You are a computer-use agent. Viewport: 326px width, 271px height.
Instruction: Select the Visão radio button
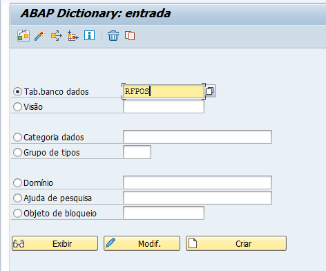click(17, 106)
